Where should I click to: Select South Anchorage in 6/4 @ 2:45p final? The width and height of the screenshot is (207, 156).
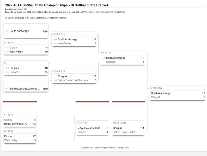161,93
